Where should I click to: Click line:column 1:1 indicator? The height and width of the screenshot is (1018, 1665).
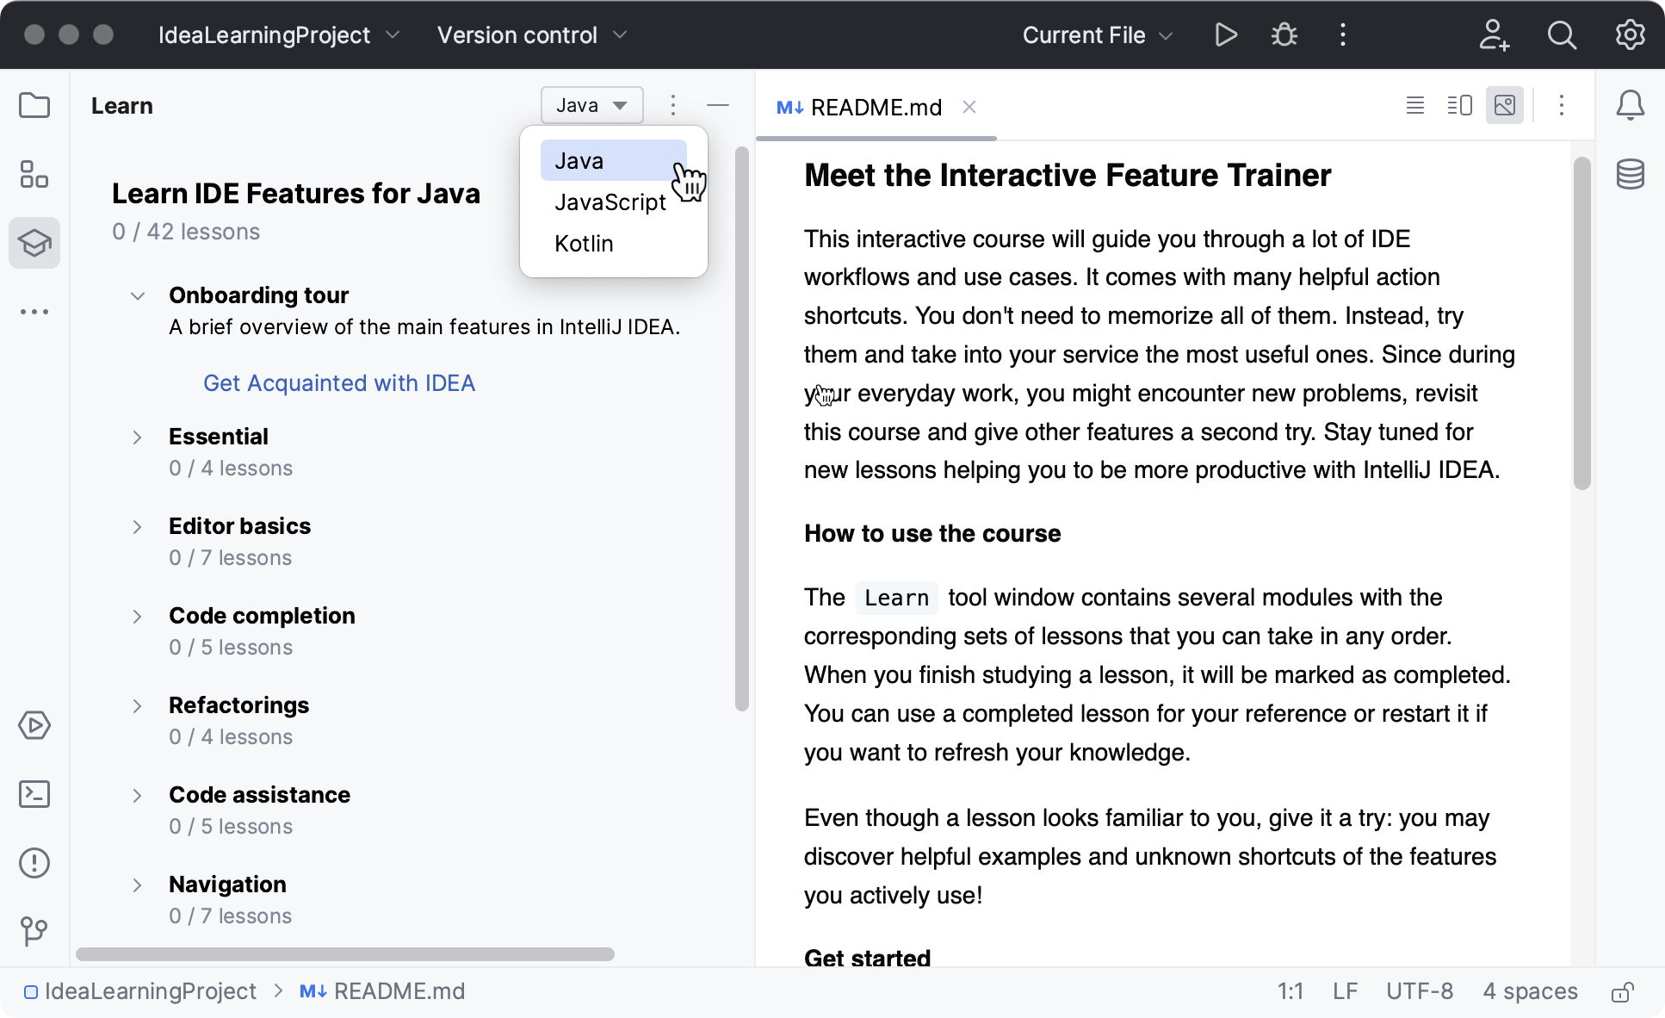(x=1290, y=992)
